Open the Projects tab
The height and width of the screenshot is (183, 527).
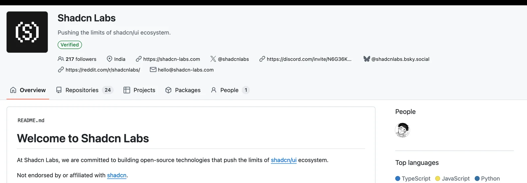point(139,90)
